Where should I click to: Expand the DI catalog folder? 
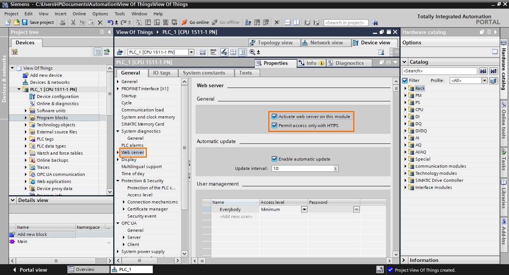406,117
